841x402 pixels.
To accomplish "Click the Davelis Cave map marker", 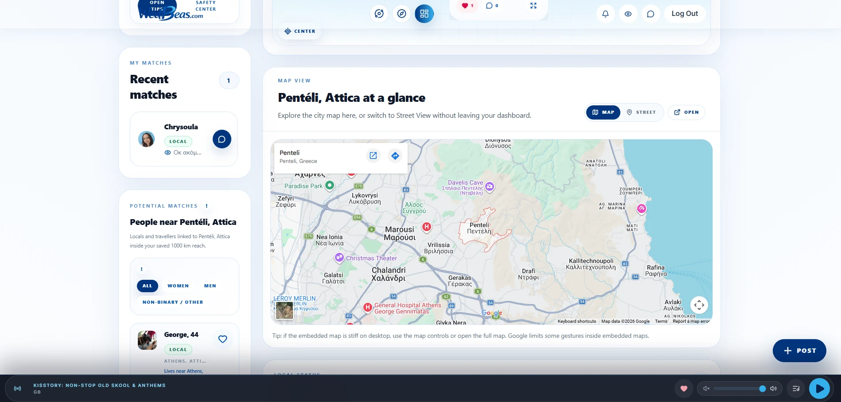I will click(490, 186).
